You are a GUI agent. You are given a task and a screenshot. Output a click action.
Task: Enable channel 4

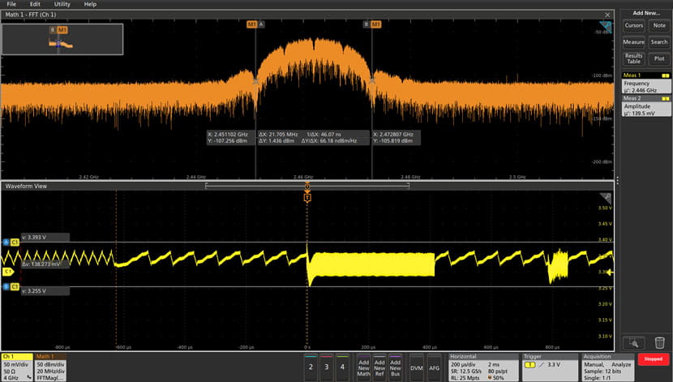click(x=342, y=366)
